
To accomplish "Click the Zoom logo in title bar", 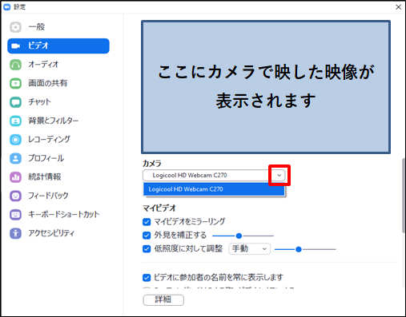I will pos(6,7).
